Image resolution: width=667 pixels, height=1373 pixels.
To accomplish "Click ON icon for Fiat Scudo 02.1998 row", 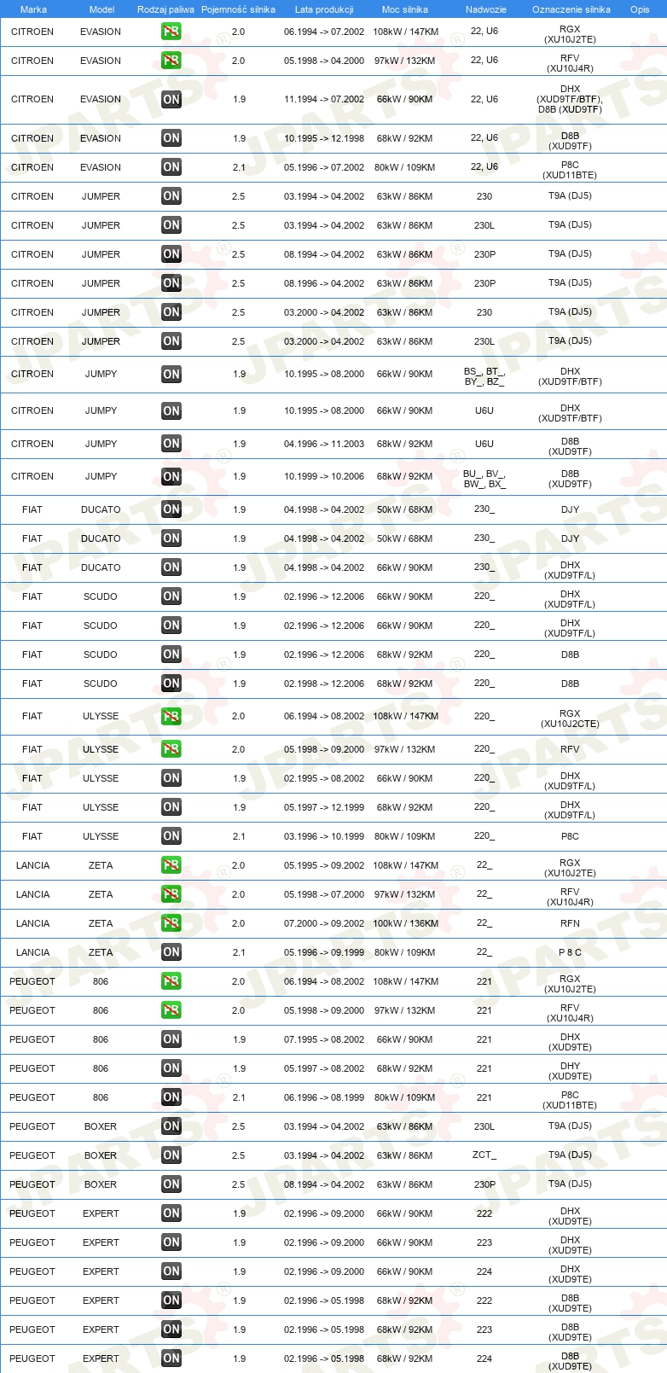I will click(171, 684).
